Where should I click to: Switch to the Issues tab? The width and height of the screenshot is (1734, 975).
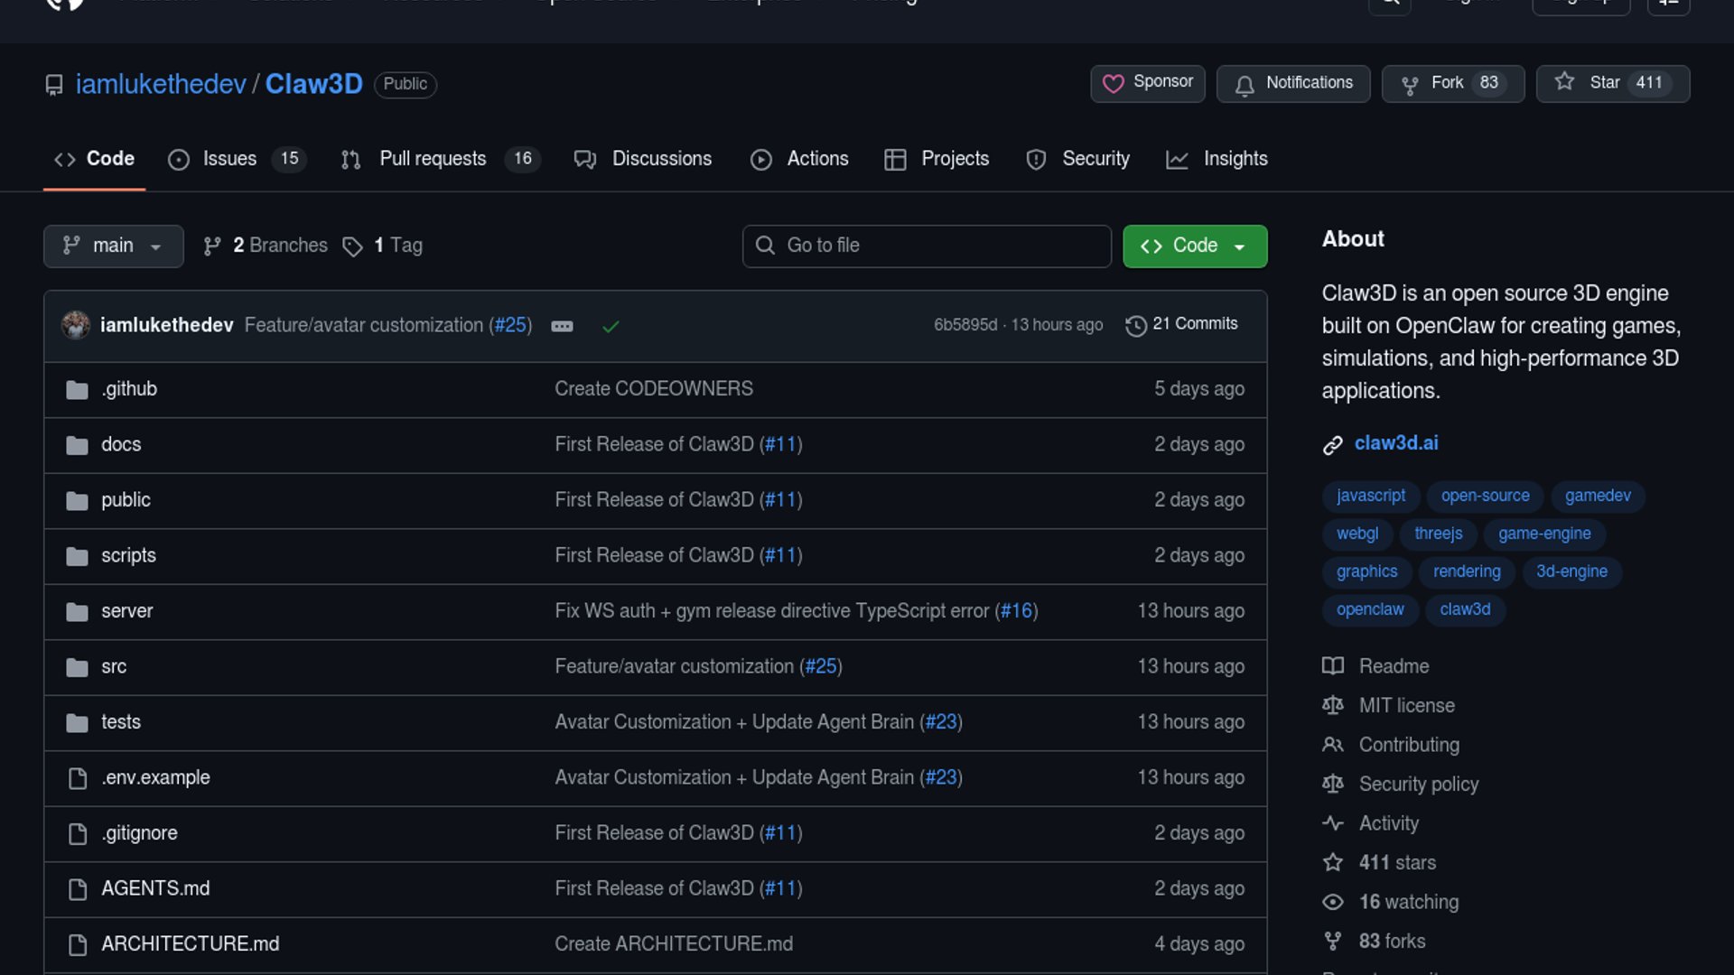pos(229,159)
